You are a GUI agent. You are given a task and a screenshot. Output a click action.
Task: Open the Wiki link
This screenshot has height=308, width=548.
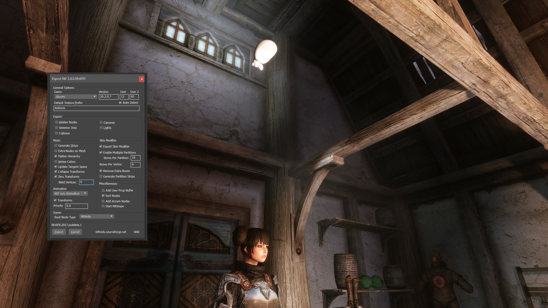point(137,232)
